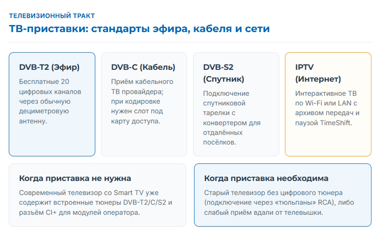Screen dimensions: 382x235
Task: Select the 'DVB-C (Кабель)' card title
Action: pos(143,67)
